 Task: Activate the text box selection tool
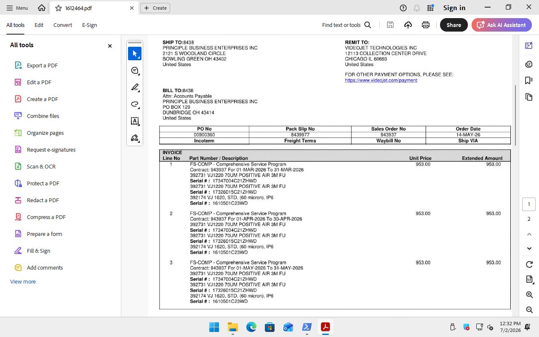pos(135,121)
